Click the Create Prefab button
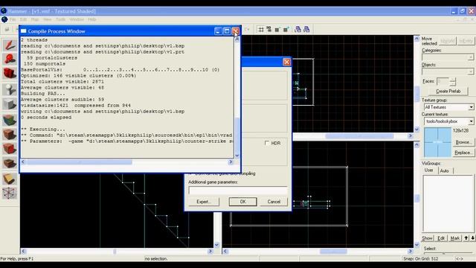The height and width of the screenshot is (268, 476). (448, 91)
